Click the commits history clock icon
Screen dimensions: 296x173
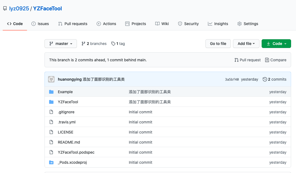pyautogui.click(x=265, y=79)
